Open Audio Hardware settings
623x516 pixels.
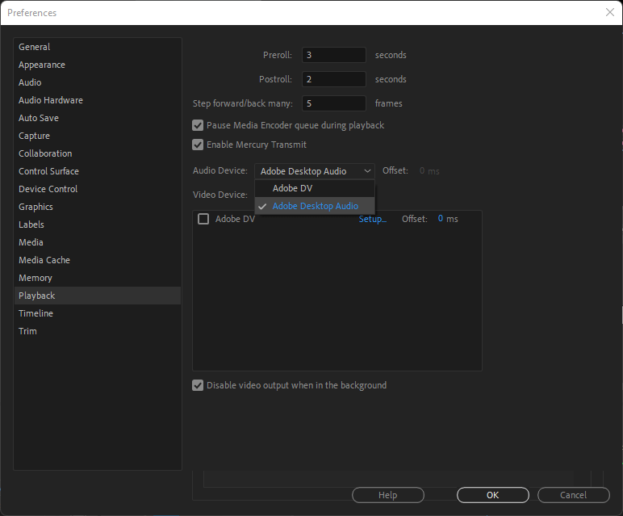[98, 100]
